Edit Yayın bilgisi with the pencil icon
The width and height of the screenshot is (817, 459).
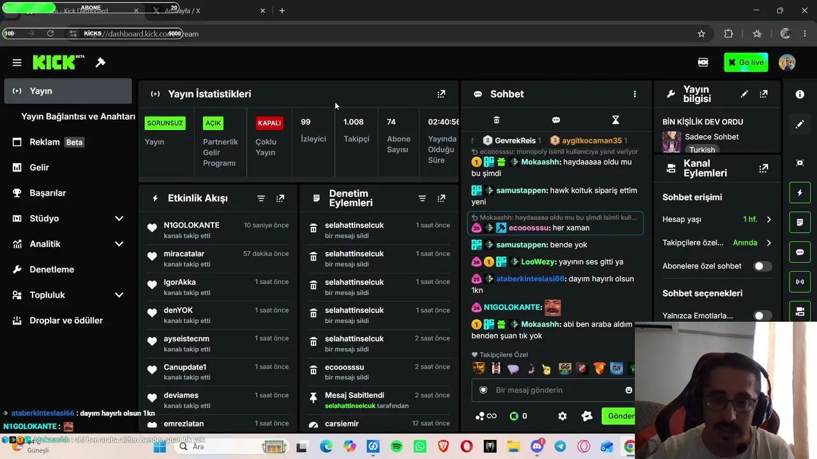click(x=744, y=94)
